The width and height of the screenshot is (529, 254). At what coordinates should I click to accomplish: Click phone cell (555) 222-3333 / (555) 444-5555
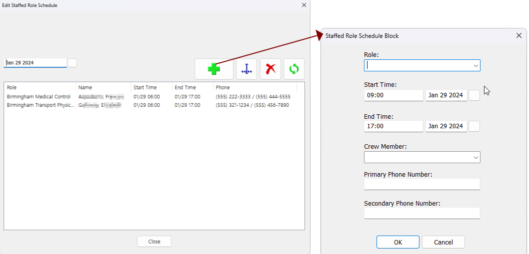[253, 97]
